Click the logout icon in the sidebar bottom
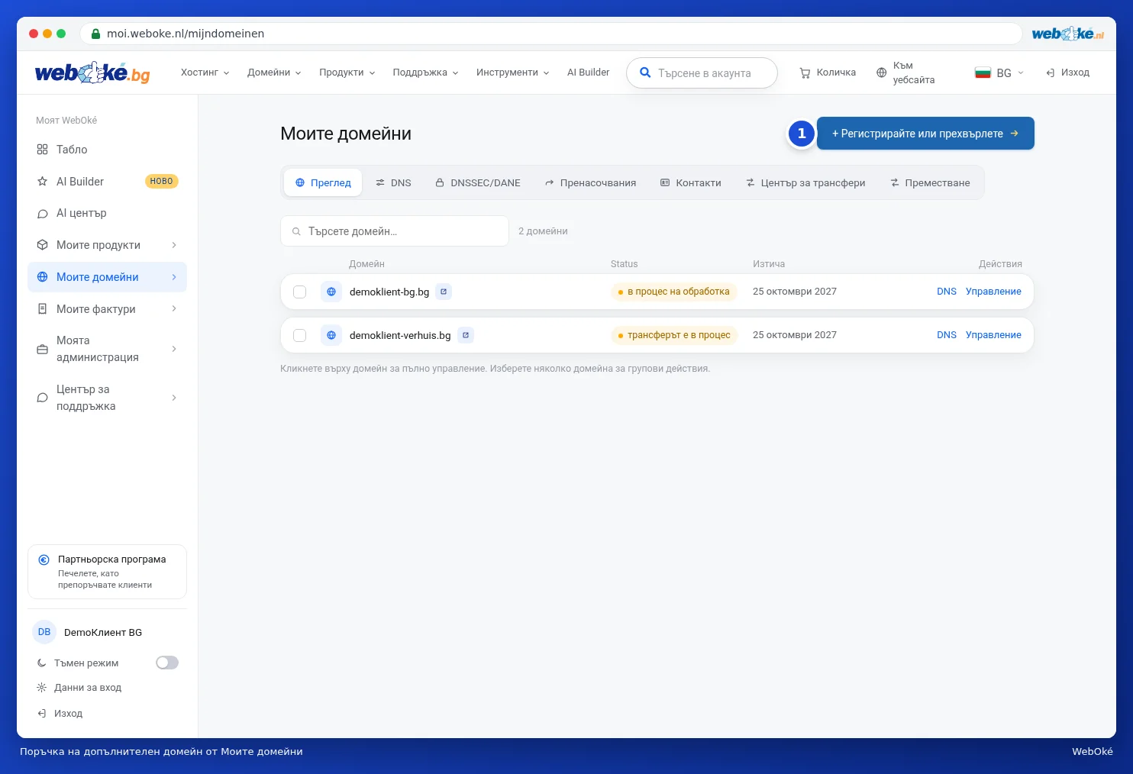The width and height of the screenshot is (1133, 774). (42, 714)
